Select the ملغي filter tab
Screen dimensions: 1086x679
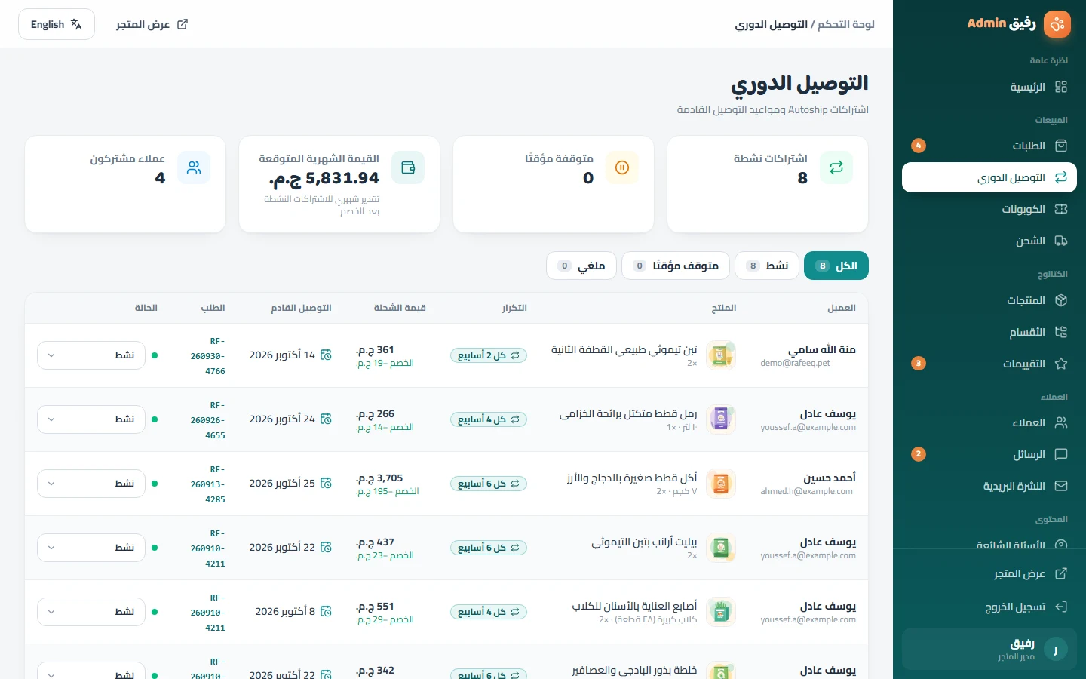coord(581,266)
